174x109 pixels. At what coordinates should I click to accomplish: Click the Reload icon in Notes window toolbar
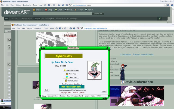tap(63, 5)
